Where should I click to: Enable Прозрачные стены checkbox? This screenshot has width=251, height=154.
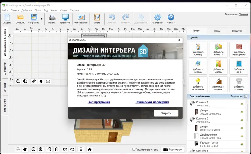134,149
